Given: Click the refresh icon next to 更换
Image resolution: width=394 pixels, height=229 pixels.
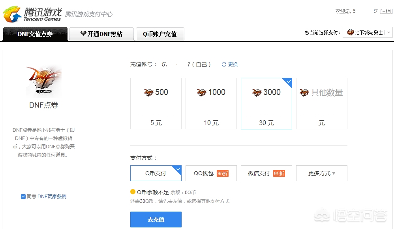Looking at the screenshot, I should coord(224,64).
